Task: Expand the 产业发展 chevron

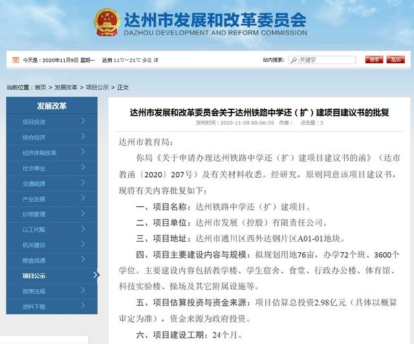Action: pos(83,198)
